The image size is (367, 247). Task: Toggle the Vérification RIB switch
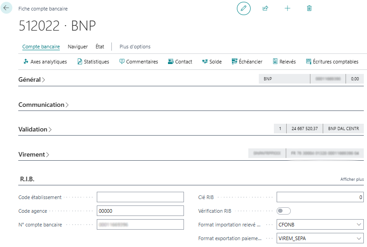click(x=283, y=211)
